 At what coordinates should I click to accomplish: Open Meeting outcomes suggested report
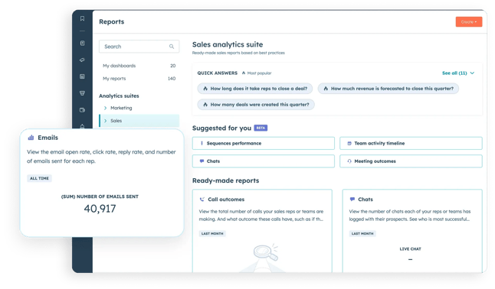click(x=411, y=161)
